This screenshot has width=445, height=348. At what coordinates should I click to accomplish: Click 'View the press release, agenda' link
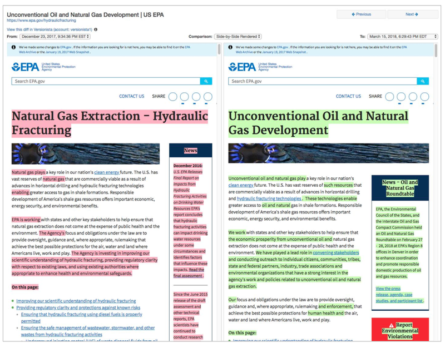point(399,295)
